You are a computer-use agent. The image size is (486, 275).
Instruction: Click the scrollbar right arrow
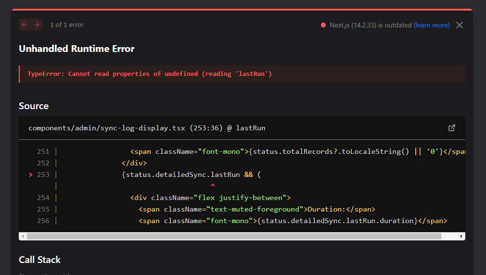point(461,237)
